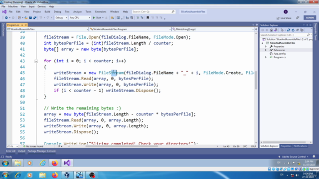This screenshot has height=179, width=319.
Task: Start debugging with the green Start button
Action: coord(98,18)
